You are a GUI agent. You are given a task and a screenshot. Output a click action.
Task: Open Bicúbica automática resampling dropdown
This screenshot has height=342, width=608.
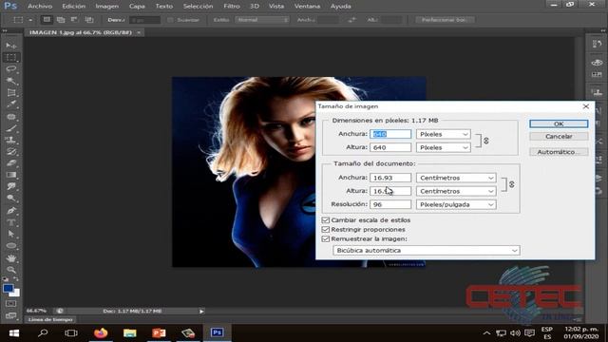point(427,251)
